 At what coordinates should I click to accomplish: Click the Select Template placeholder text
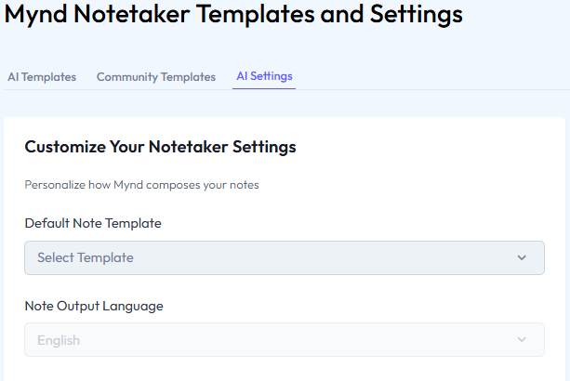tap(86, 257)
